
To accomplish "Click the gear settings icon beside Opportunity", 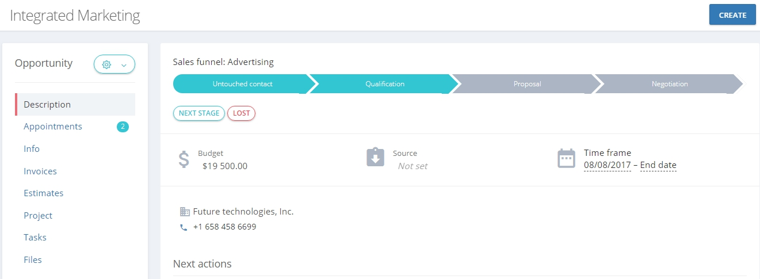I will pyautogui.click(x=106, y=65).
